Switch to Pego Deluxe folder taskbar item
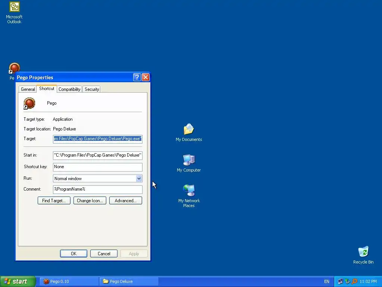Viewport: 382px width, 287px height. click(x=129, y=281)
